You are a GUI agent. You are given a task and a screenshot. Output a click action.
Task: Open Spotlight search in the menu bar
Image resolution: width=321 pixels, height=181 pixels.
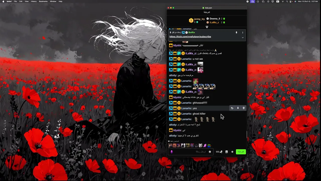(287, 2)
